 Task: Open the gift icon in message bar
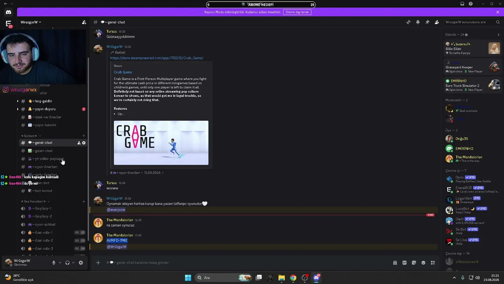395,263
